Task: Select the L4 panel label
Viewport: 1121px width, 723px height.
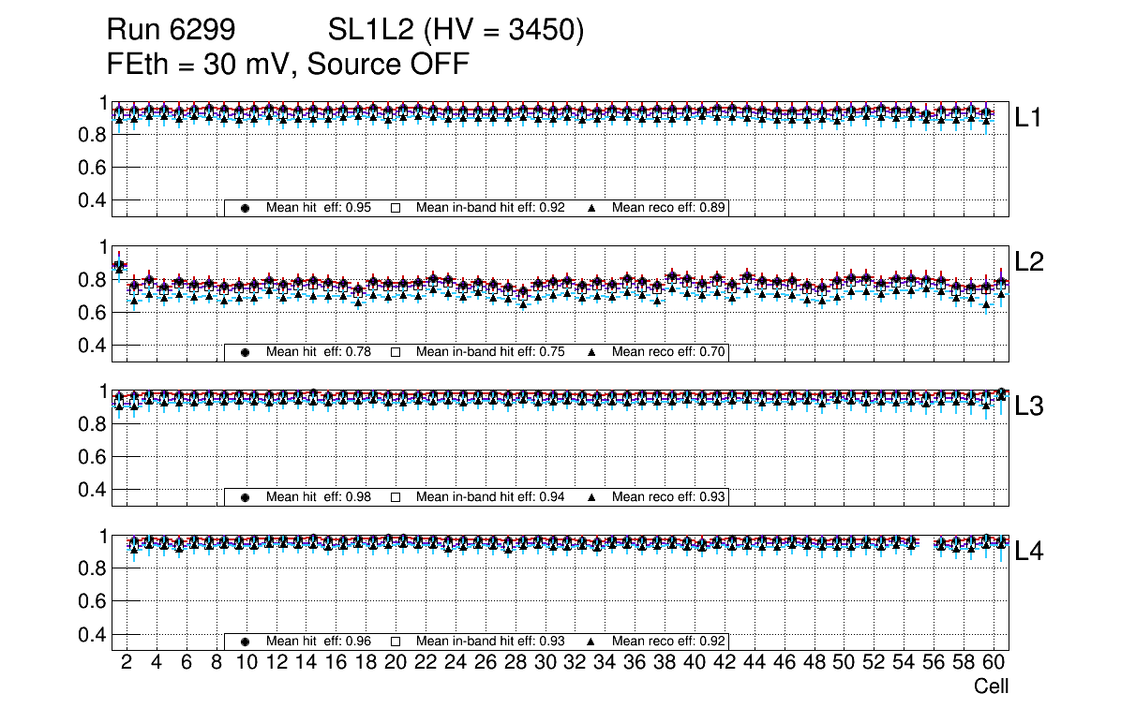Action: 1028,552
